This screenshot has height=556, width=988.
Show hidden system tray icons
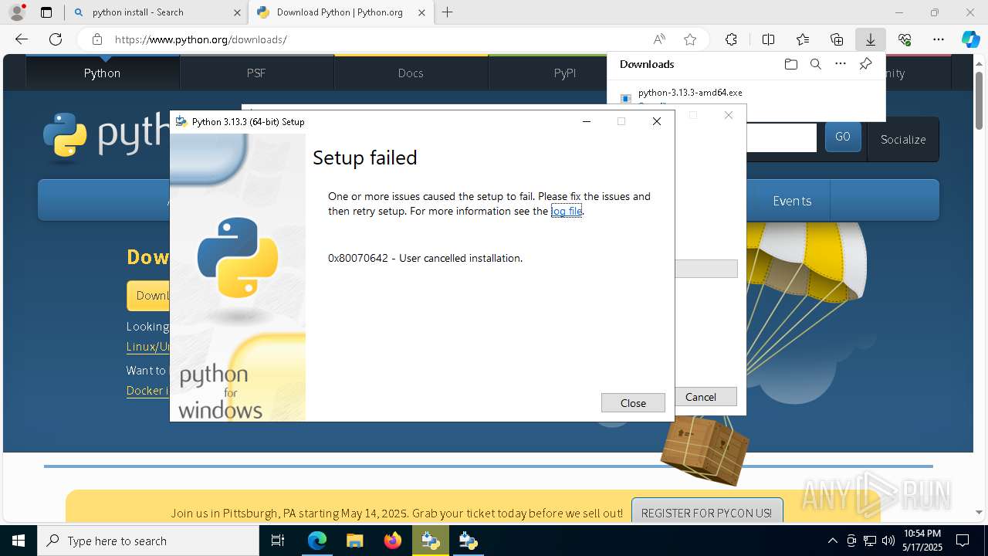832,541
